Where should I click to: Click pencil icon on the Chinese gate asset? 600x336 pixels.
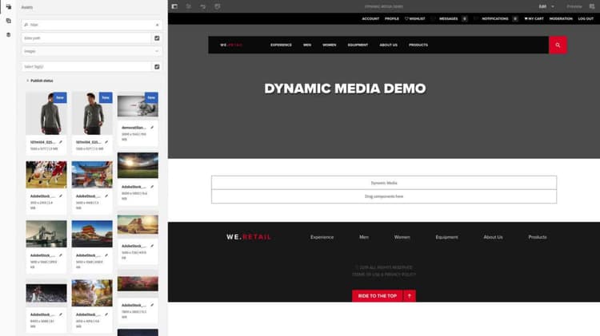click(106, 196)
